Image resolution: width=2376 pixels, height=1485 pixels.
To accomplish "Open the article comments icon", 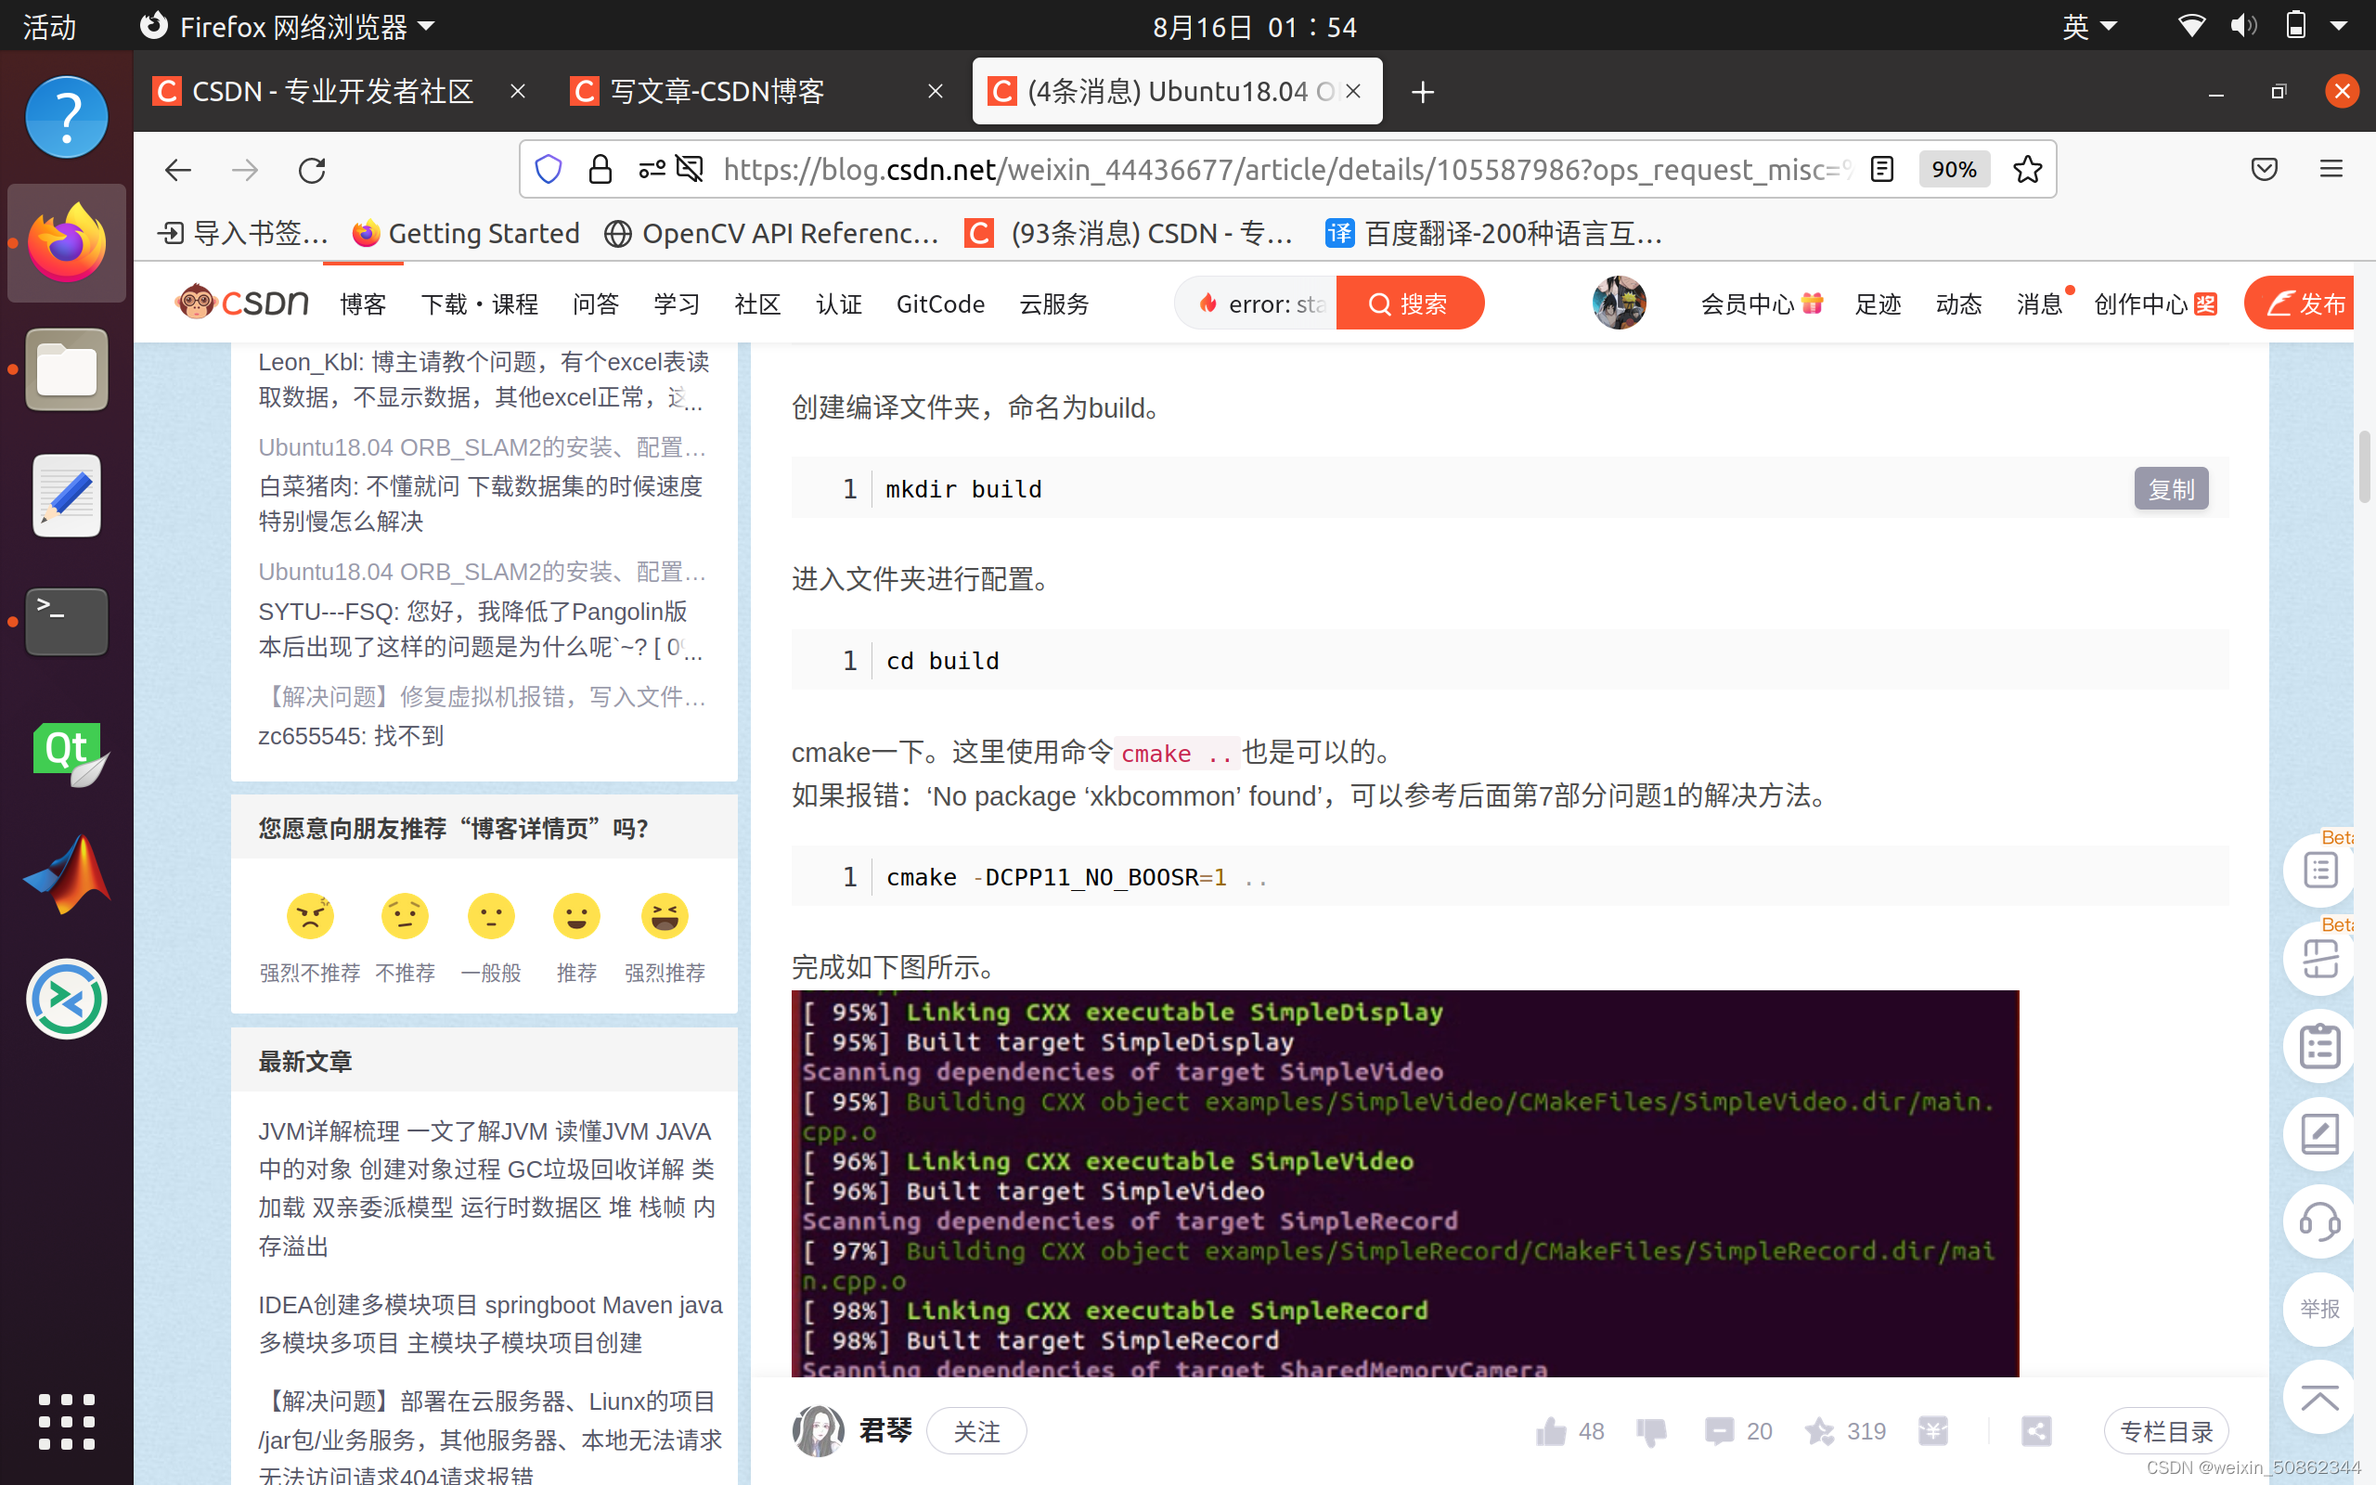I will (1719, 1431).
